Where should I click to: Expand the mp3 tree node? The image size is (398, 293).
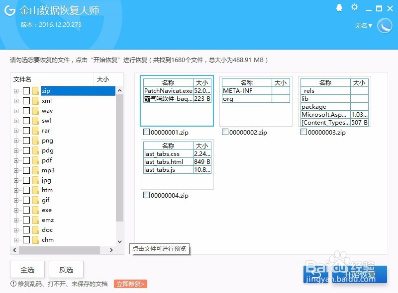coord(16,170)
